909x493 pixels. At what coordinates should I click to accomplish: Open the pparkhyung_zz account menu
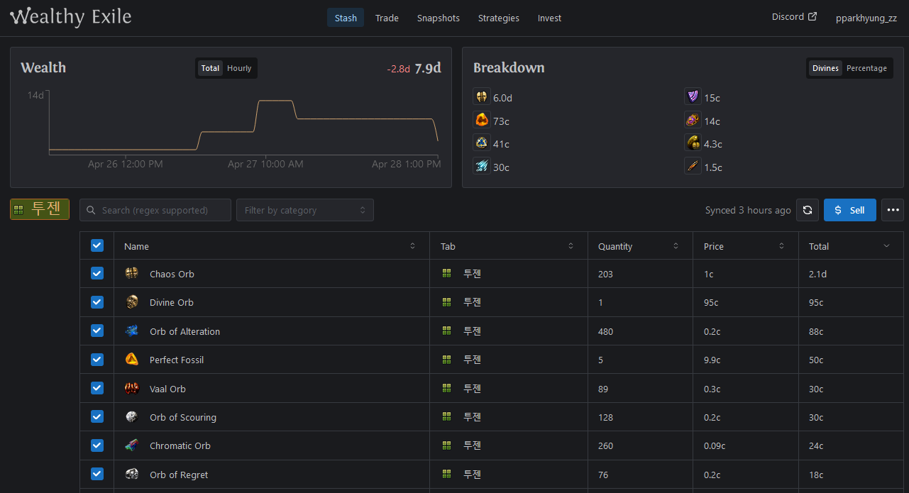point(866,18)
